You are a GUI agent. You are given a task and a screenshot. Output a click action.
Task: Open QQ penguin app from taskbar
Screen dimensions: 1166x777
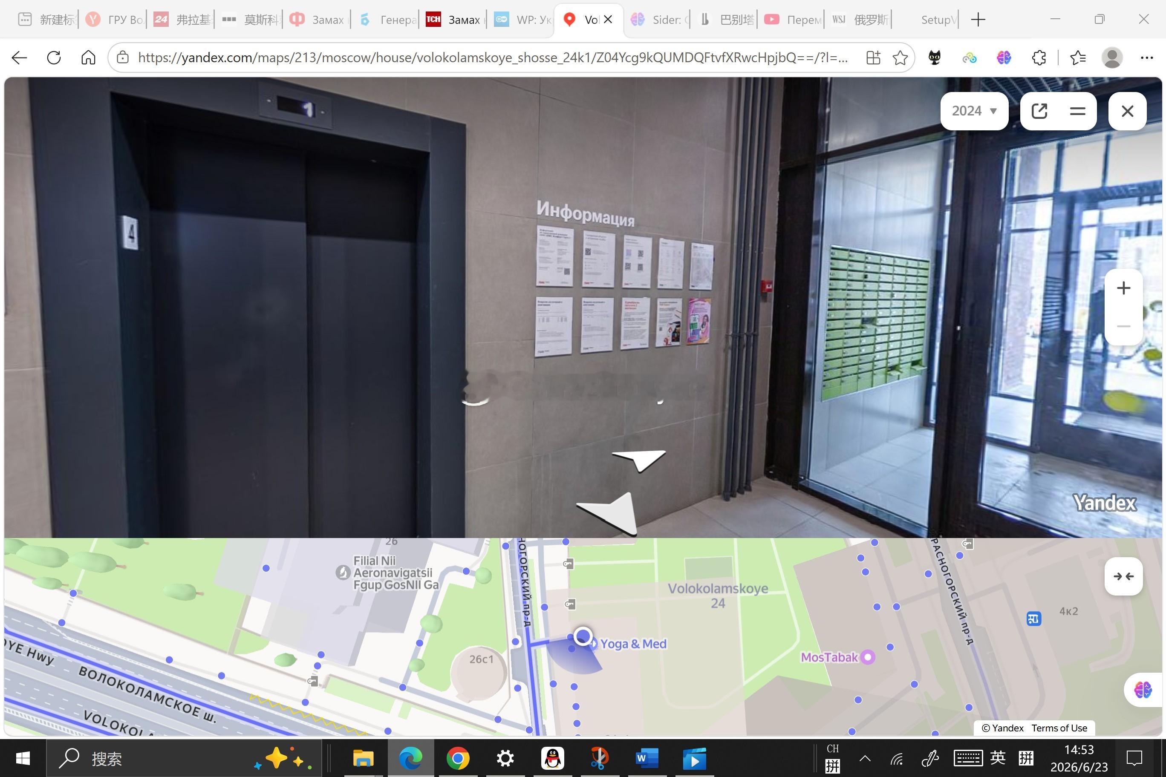pyautogui.click(x=552, y=758)
